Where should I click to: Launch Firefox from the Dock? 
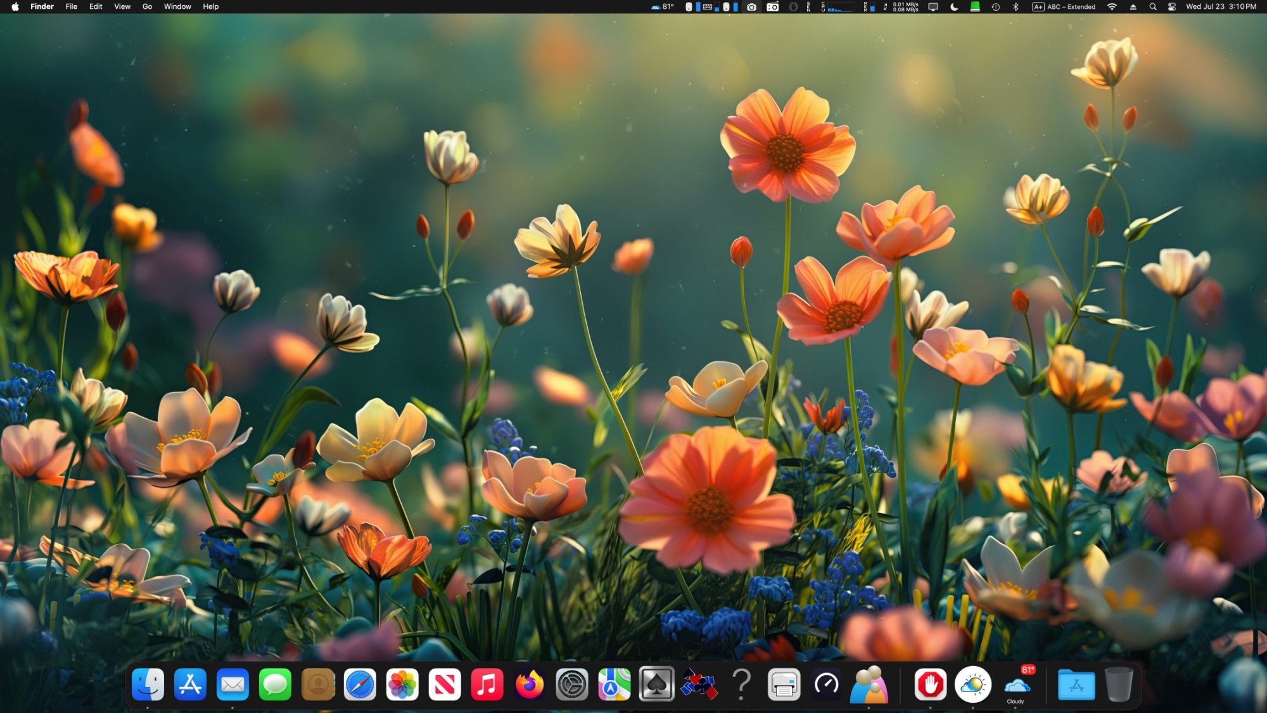point(530,684)
